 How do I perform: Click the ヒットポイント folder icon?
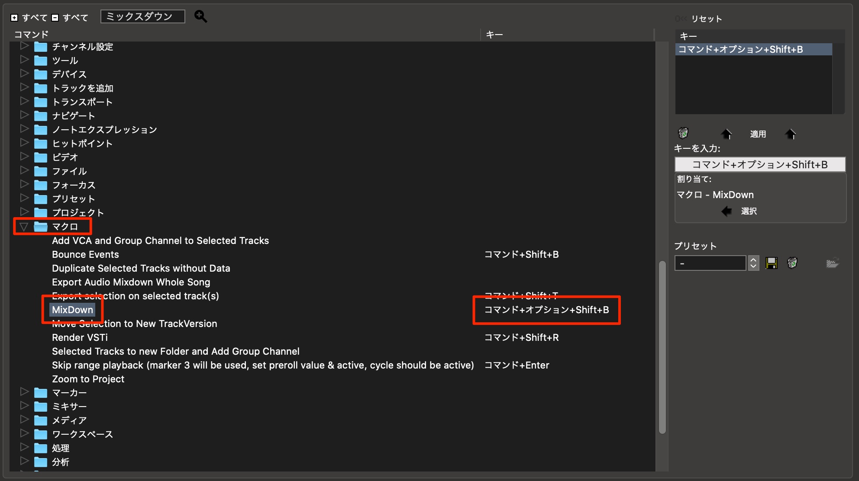click(41, 144)
